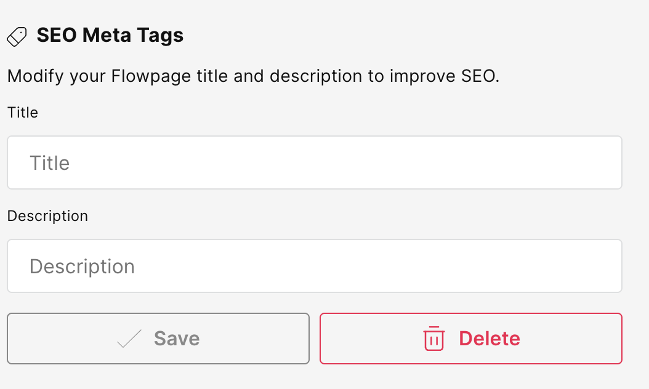Place cursor at Title field's right end
649x389 pixels.
[x=613, y=162]
